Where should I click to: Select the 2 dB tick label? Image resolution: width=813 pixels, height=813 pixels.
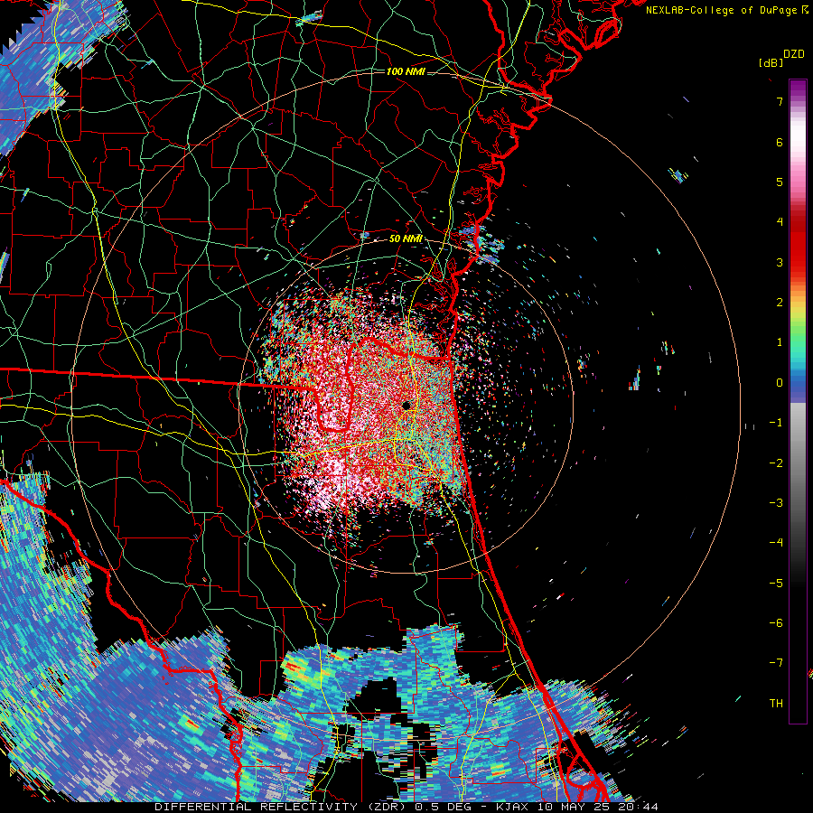tap(780, 303)
